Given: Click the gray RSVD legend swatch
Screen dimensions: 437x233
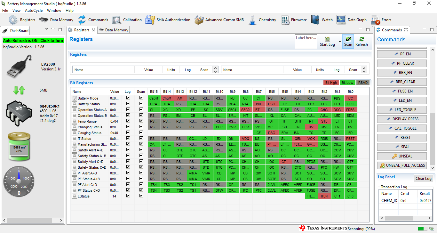Looking at the screenshot, I should [x=363, y=83].
